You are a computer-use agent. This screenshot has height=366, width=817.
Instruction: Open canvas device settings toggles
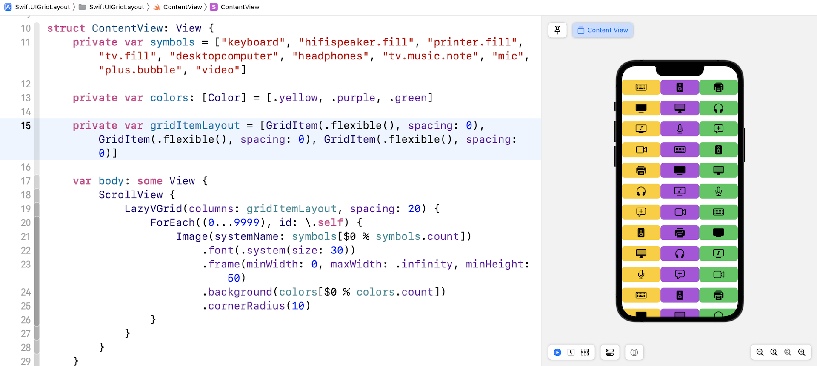[610, 352]
